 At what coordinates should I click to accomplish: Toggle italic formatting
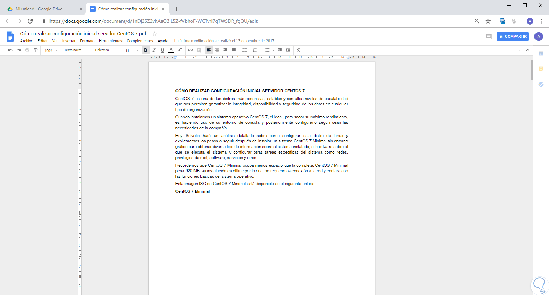154,50
